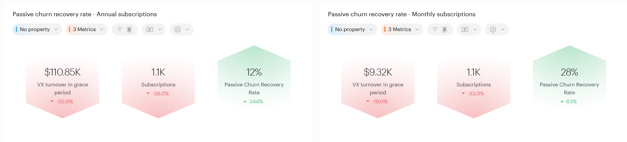Viewport: 627px width, 142px height.
Task: Open settings chevron in Annual panel
Action: click(x=188, y=29)
